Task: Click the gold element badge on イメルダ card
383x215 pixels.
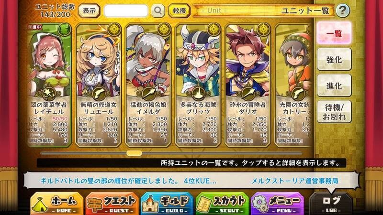Action: tap(164, 30)
